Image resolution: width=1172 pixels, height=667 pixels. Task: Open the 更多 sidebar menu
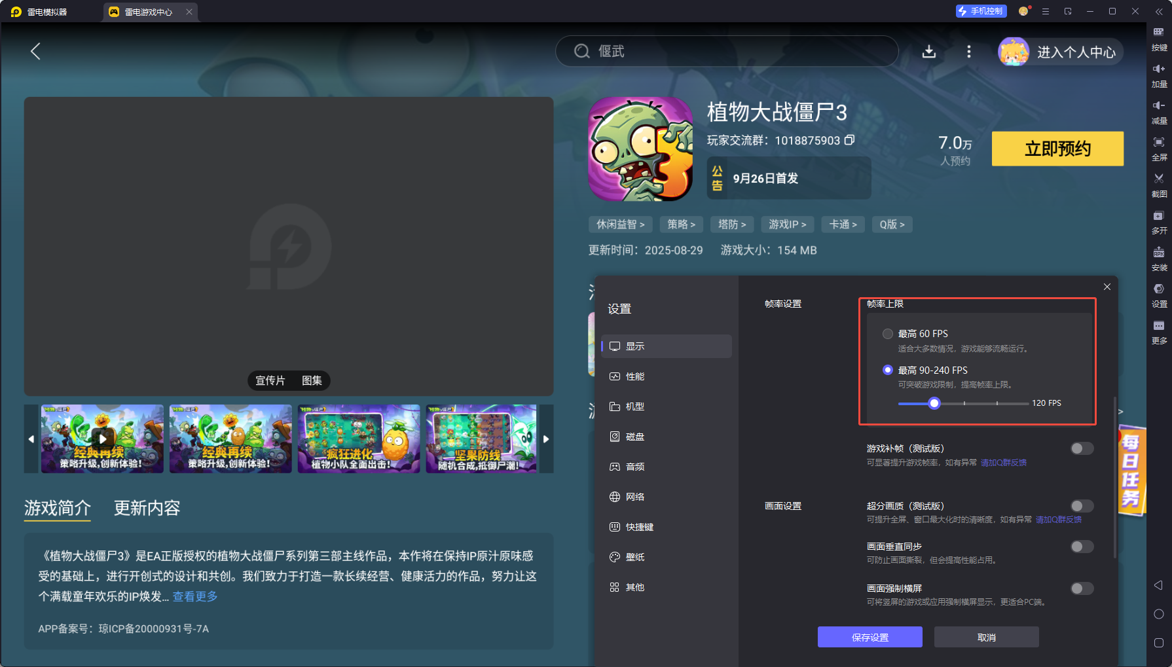(x=1159, y=333)
